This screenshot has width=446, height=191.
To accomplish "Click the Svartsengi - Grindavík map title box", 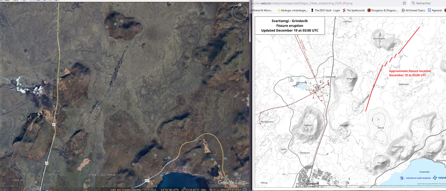I will [289, 25].
